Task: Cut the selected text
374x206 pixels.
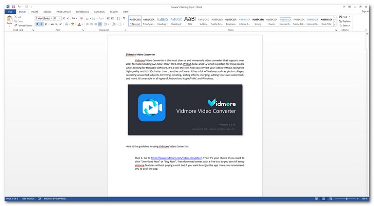Action: pos(18,17)
